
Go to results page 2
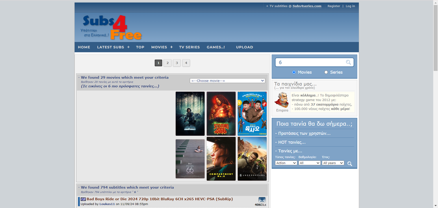[x=167, y=63]
